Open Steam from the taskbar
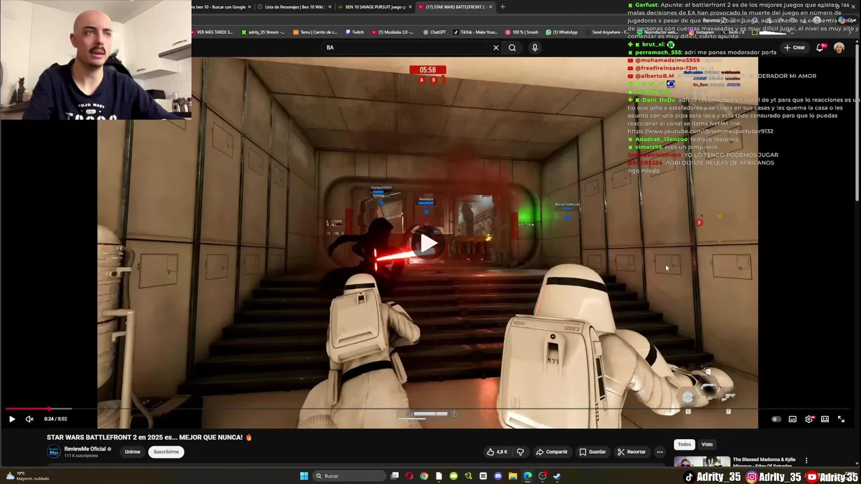This screenshot has height=484, width=861. (x=557, y=476)
